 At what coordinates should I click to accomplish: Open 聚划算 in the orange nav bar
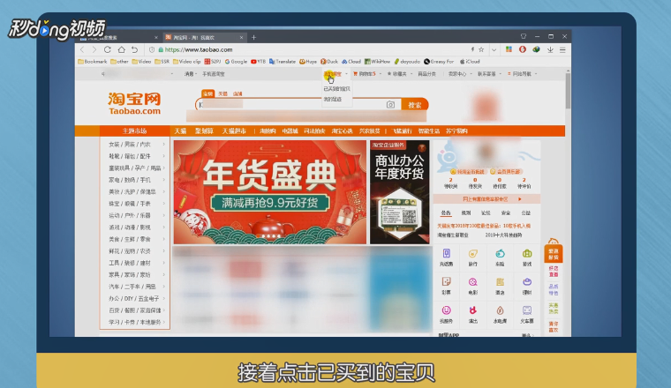pyautogui.click(x=204, y=131)
